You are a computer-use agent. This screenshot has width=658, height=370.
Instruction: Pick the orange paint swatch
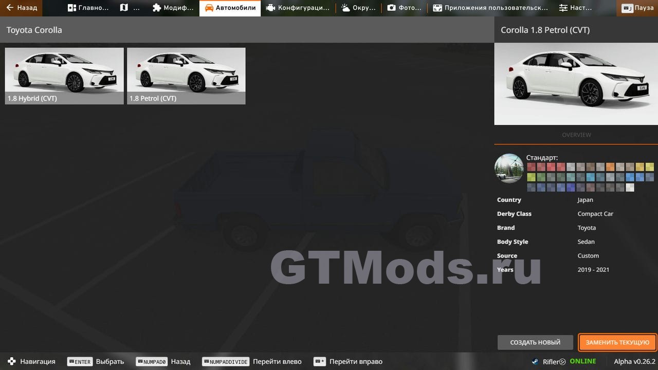click(610, 166)
